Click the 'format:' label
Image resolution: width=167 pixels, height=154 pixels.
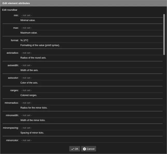[x=15, y=40]
